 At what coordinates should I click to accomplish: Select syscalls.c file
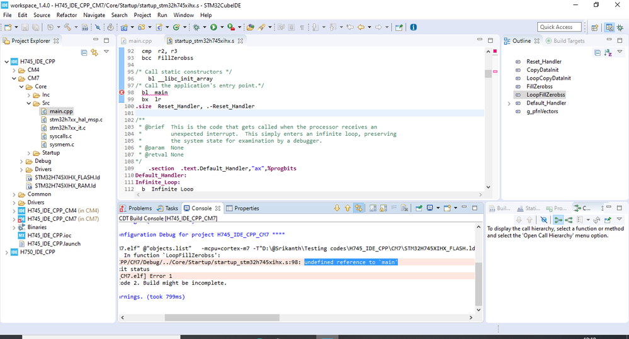click(60, 136)
